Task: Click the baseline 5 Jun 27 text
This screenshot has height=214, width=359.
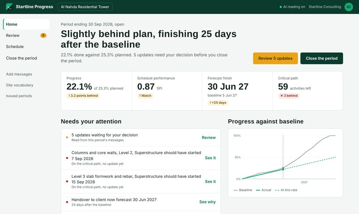Action: [222, 95]
